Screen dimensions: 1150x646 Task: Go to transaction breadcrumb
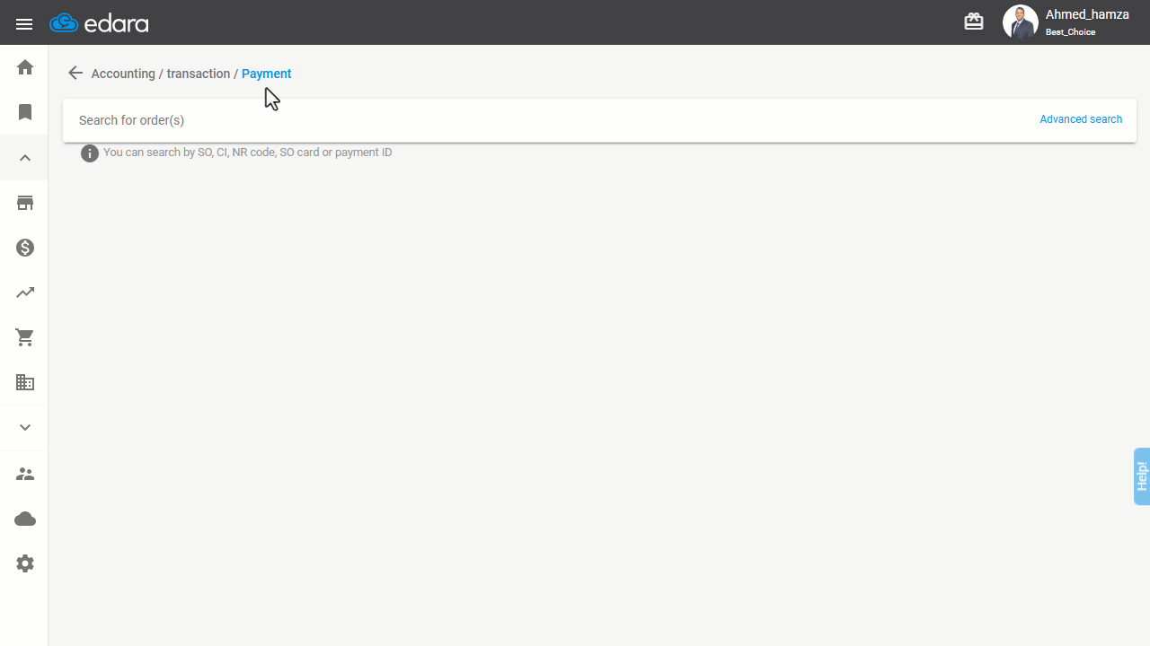(199, 74)
